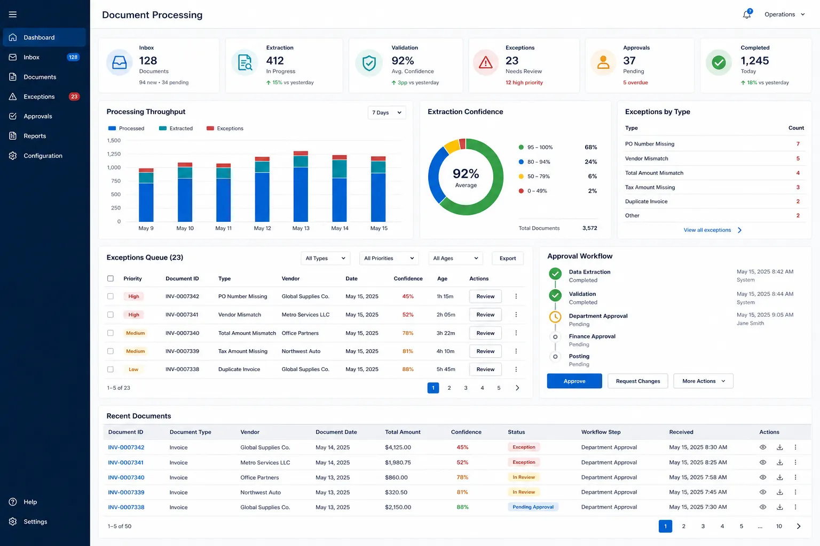Open the Operations user menu dropdown
This screenshot has height=546, width=820.
click(784, 14)
